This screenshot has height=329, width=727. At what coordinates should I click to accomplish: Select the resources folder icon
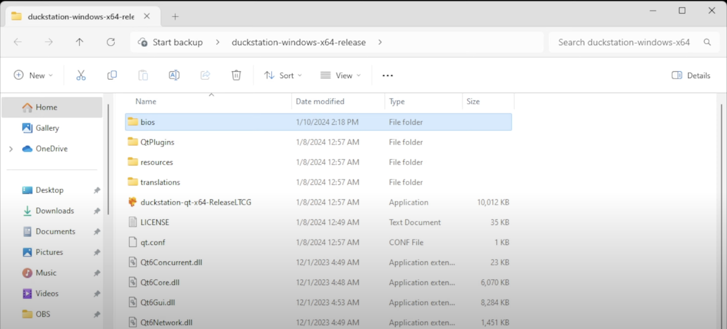133,161
